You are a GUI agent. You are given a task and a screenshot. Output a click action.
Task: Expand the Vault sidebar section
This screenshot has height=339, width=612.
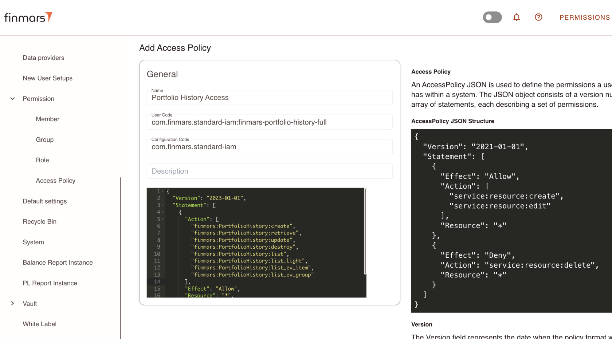[12, 303]
